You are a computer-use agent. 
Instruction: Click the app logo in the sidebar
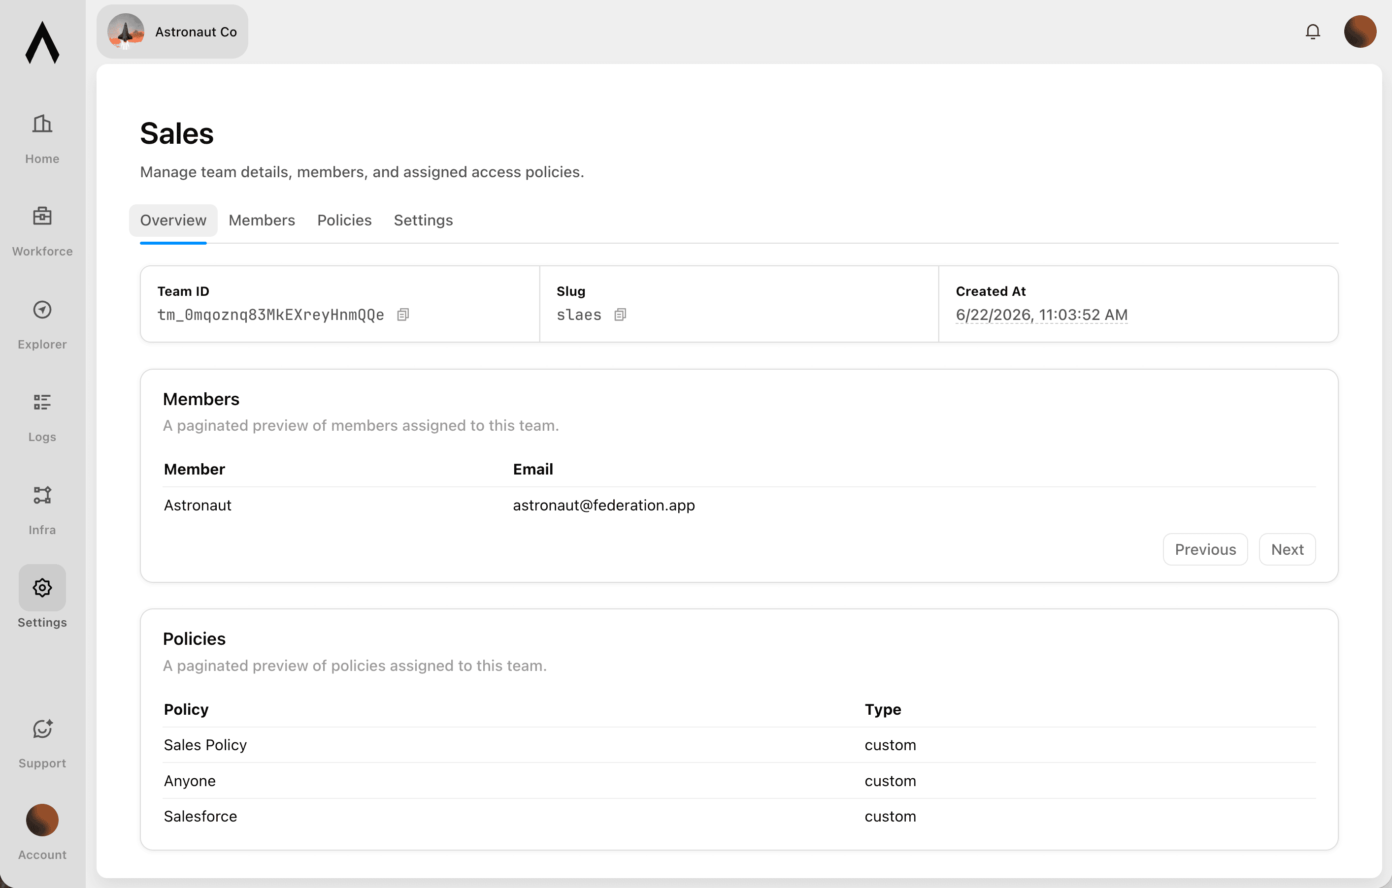[x=42, y=42]
